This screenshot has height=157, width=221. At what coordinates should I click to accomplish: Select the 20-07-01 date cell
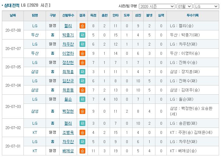point(13,146)
